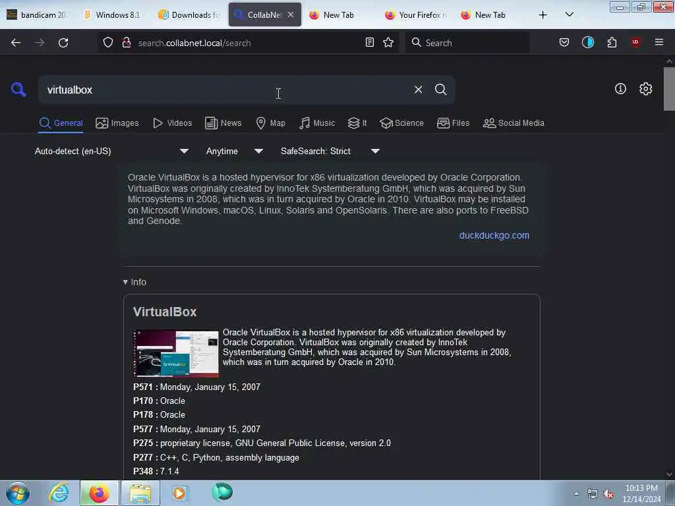Click the SearXNG magnifier logo
Viewport: 675px width, 506px height.
pyautogui.click(x=18, y=90)
